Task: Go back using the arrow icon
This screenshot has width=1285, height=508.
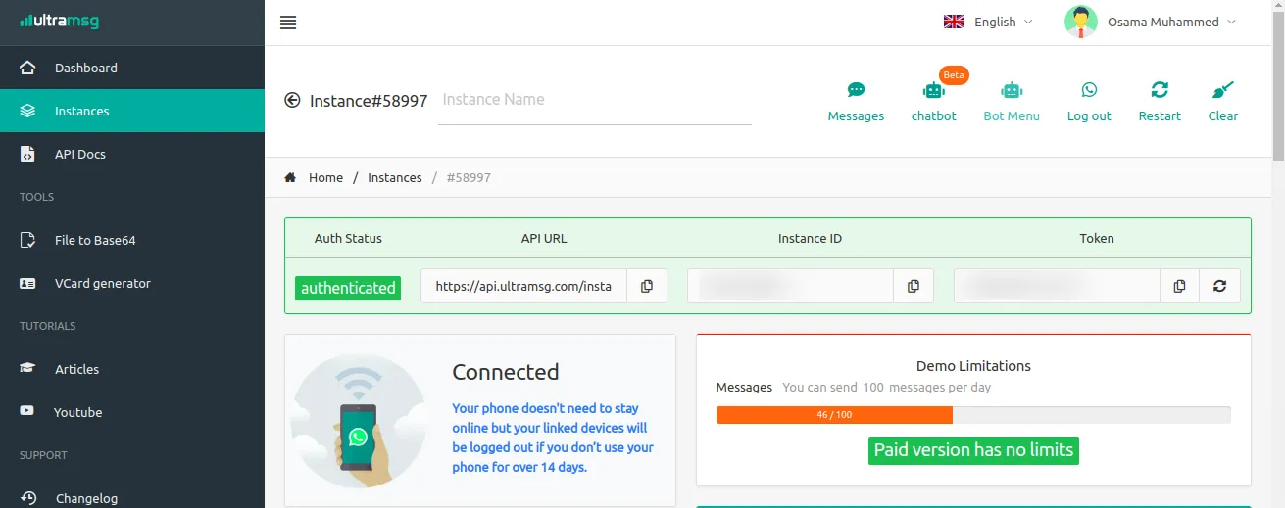Action: (292, 100)
